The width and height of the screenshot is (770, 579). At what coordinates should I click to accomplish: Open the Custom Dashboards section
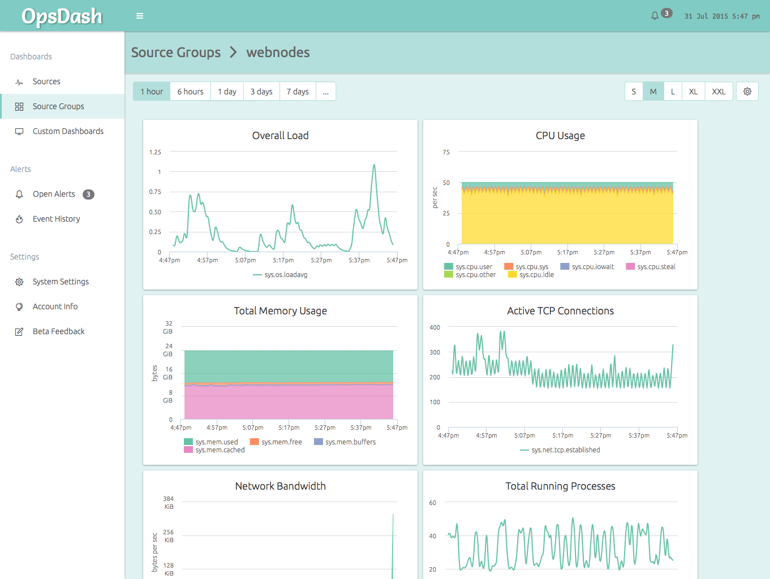pyautogui.click(x=68, y=131)
